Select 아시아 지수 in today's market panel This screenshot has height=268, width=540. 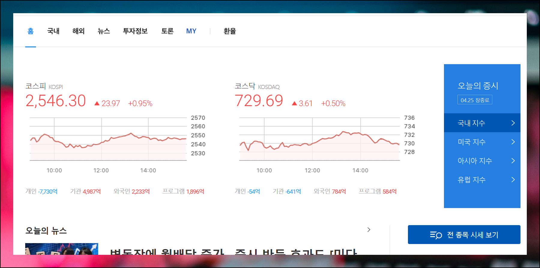[482, 161]
